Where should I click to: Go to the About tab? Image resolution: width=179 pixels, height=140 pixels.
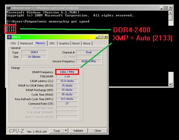click(x=86, y=43)
